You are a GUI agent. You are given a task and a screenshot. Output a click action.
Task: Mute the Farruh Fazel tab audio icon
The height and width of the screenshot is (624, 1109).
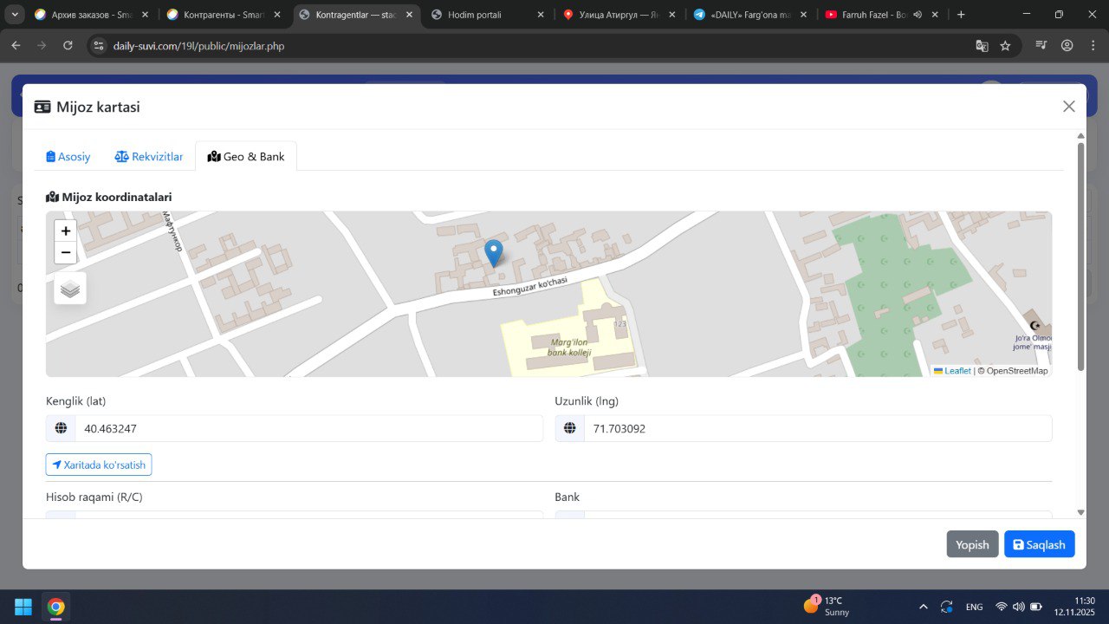coord(917,15)
